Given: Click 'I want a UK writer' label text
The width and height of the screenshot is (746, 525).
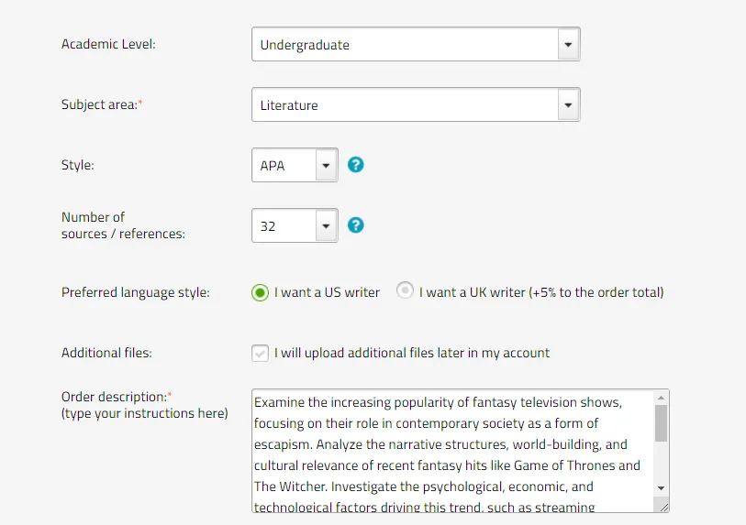Looking at the screenshot, I should [x=541, y=292].
